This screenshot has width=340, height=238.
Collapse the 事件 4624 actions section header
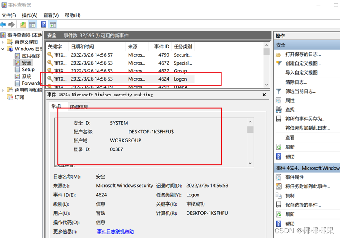pos(307,168)
